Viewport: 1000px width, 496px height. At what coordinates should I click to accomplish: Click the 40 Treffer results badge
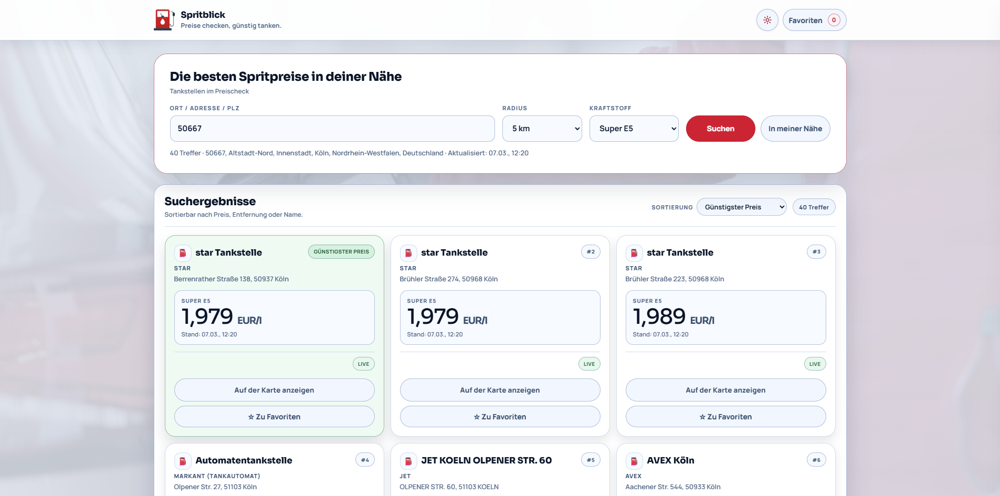click(814, 207)
